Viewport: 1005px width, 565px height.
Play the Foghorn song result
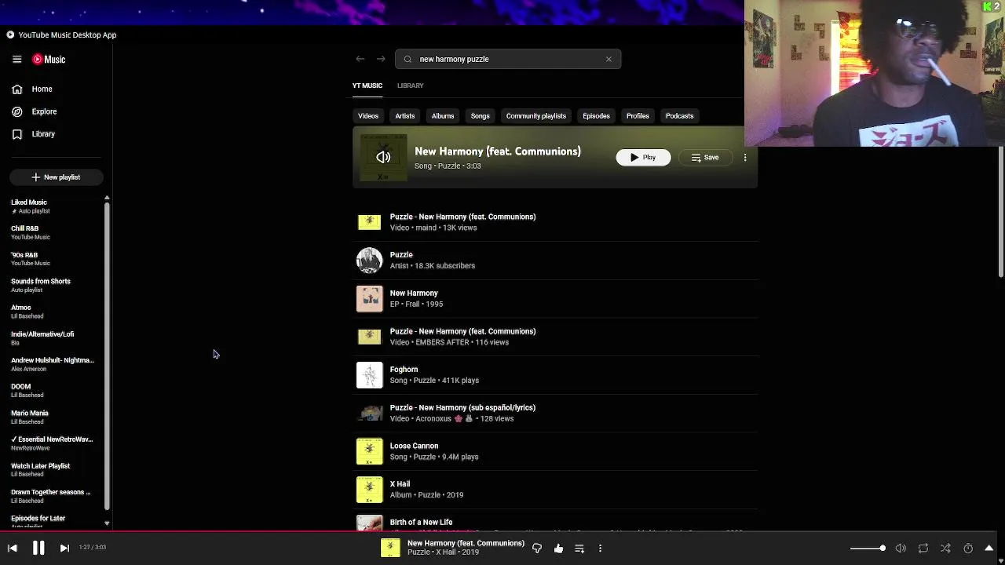[x=556, y=375]
